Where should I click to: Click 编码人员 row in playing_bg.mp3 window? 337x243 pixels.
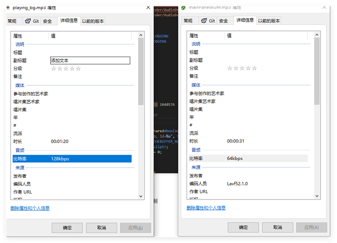tap(72, 184)
